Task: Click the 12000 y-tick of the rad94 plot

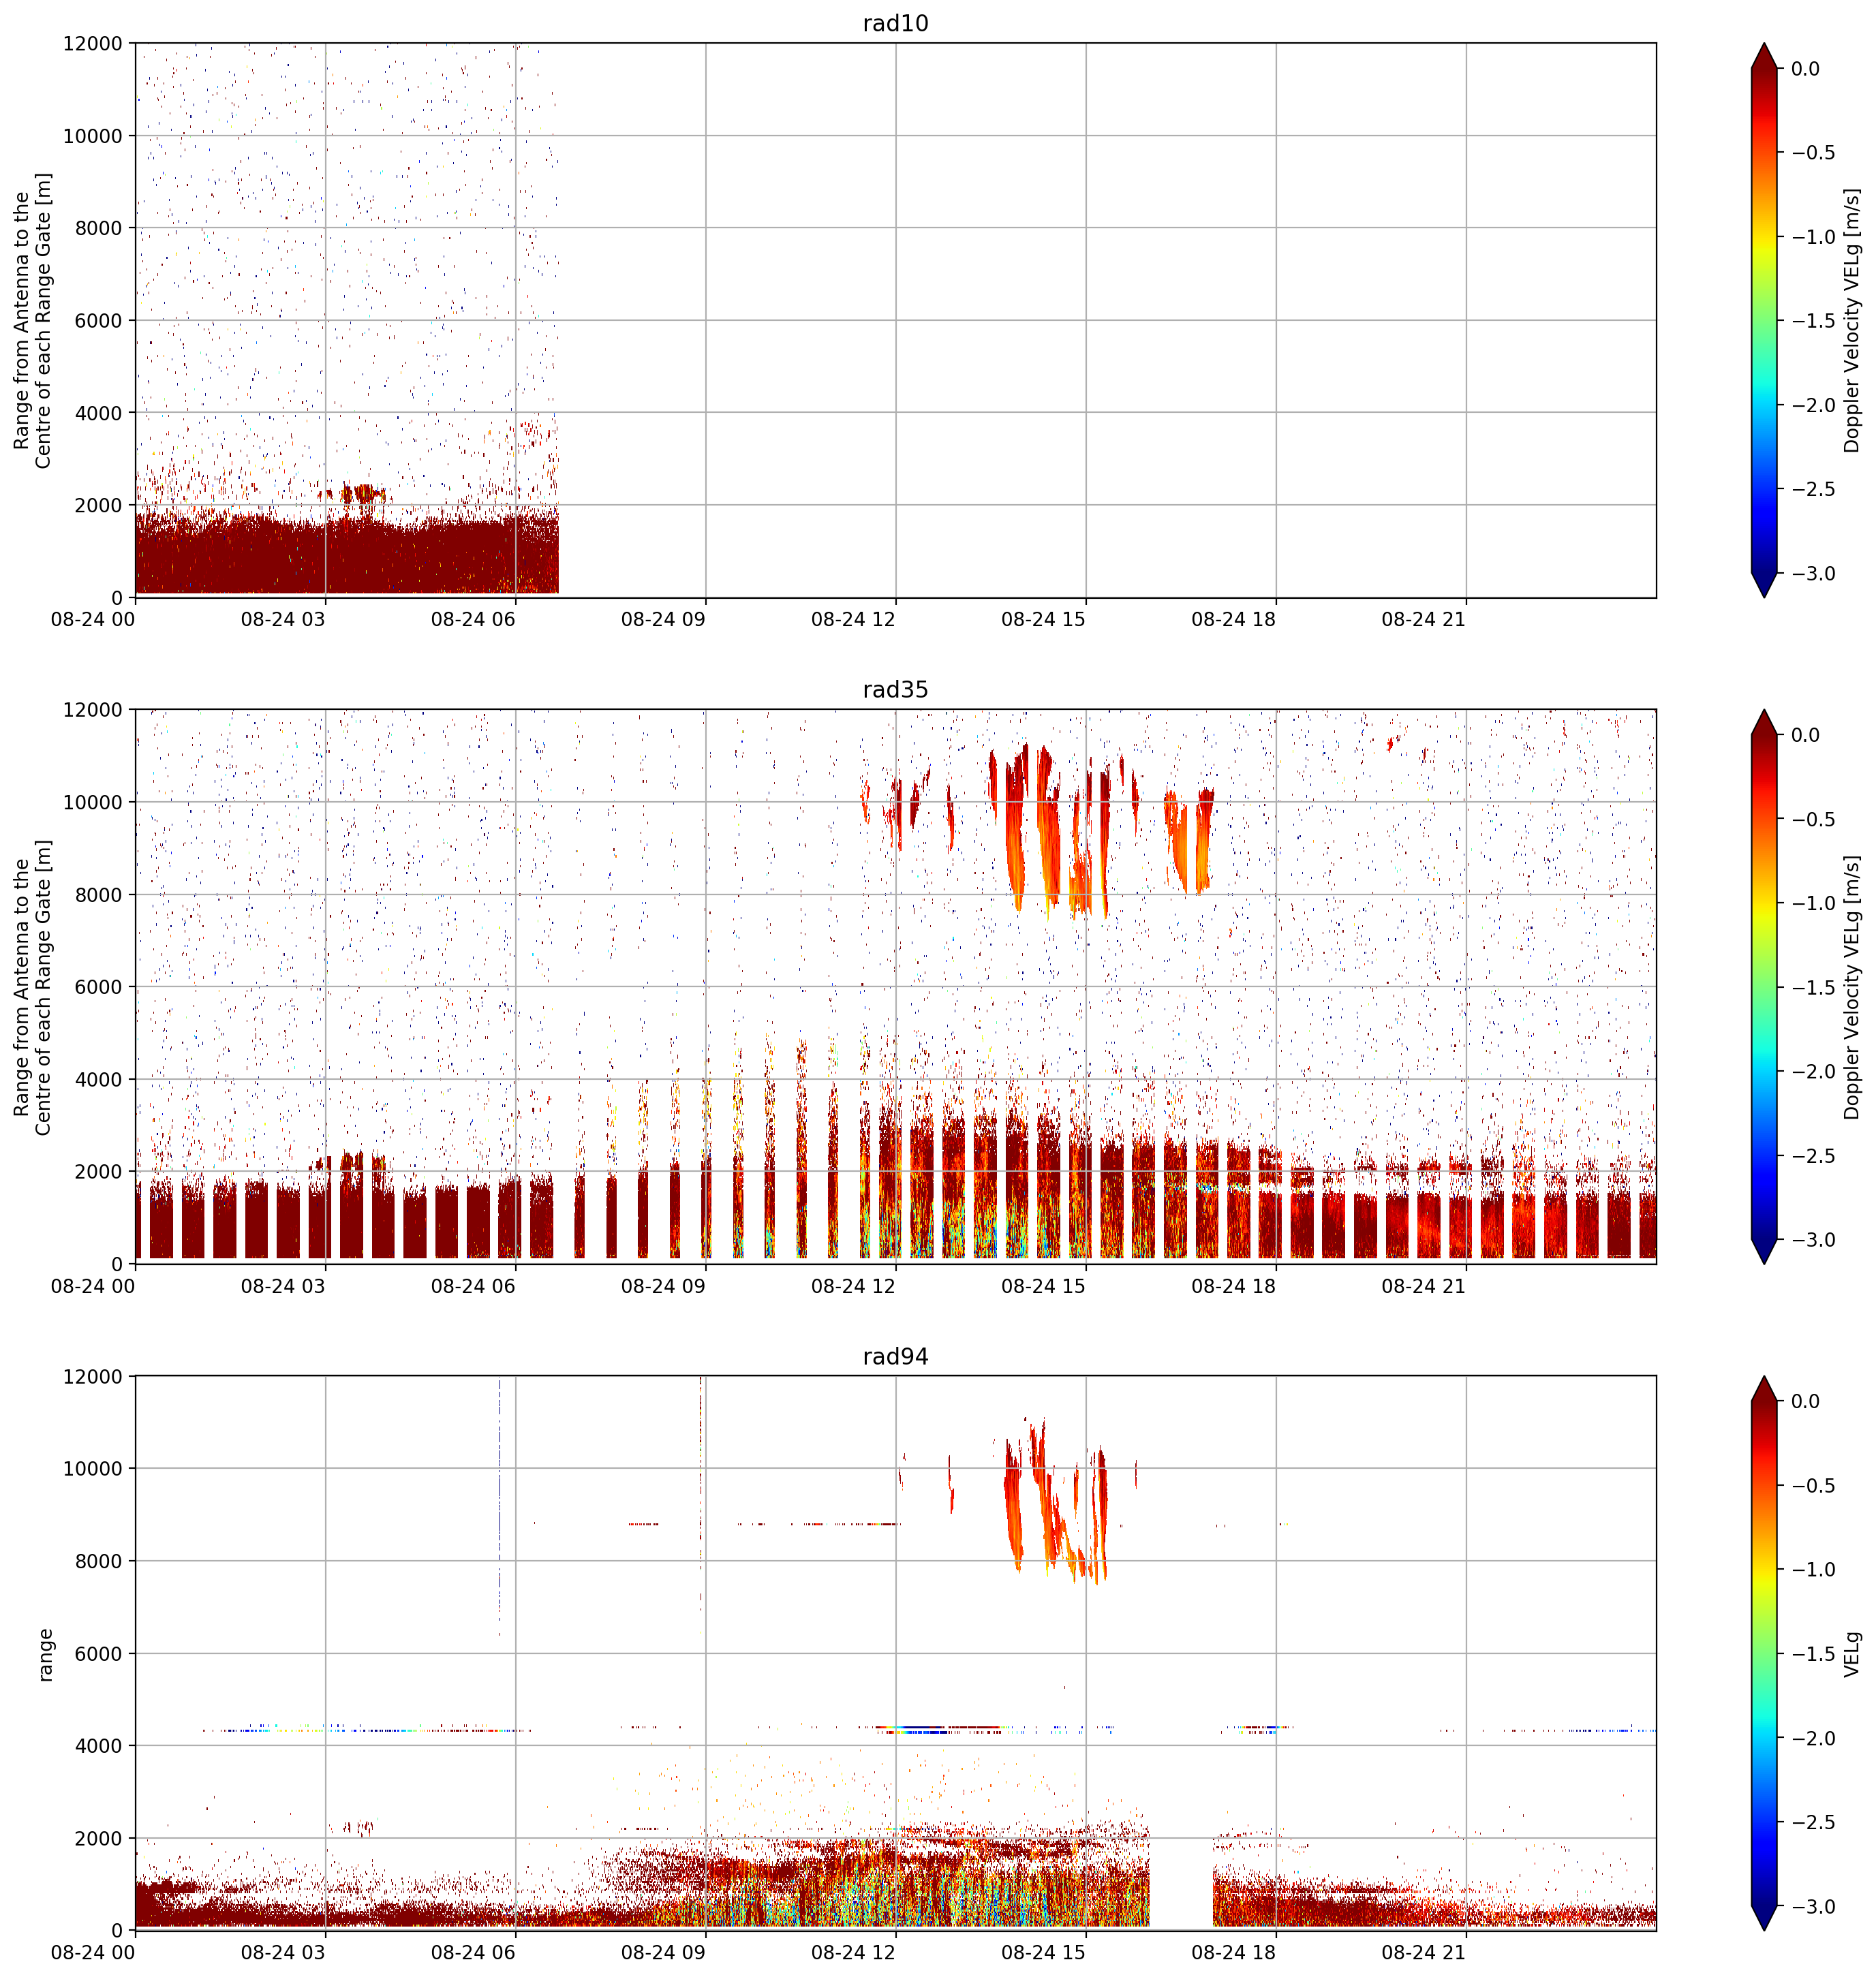Action: [x=92, y=1376]
